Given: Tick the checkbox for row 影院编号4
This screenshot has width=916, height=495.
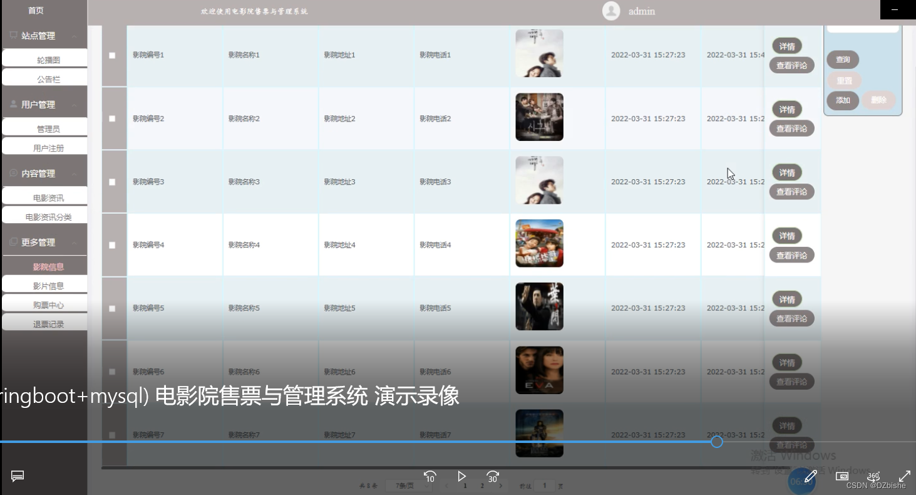Looking at the screenshot, I should tap(112, 245).
